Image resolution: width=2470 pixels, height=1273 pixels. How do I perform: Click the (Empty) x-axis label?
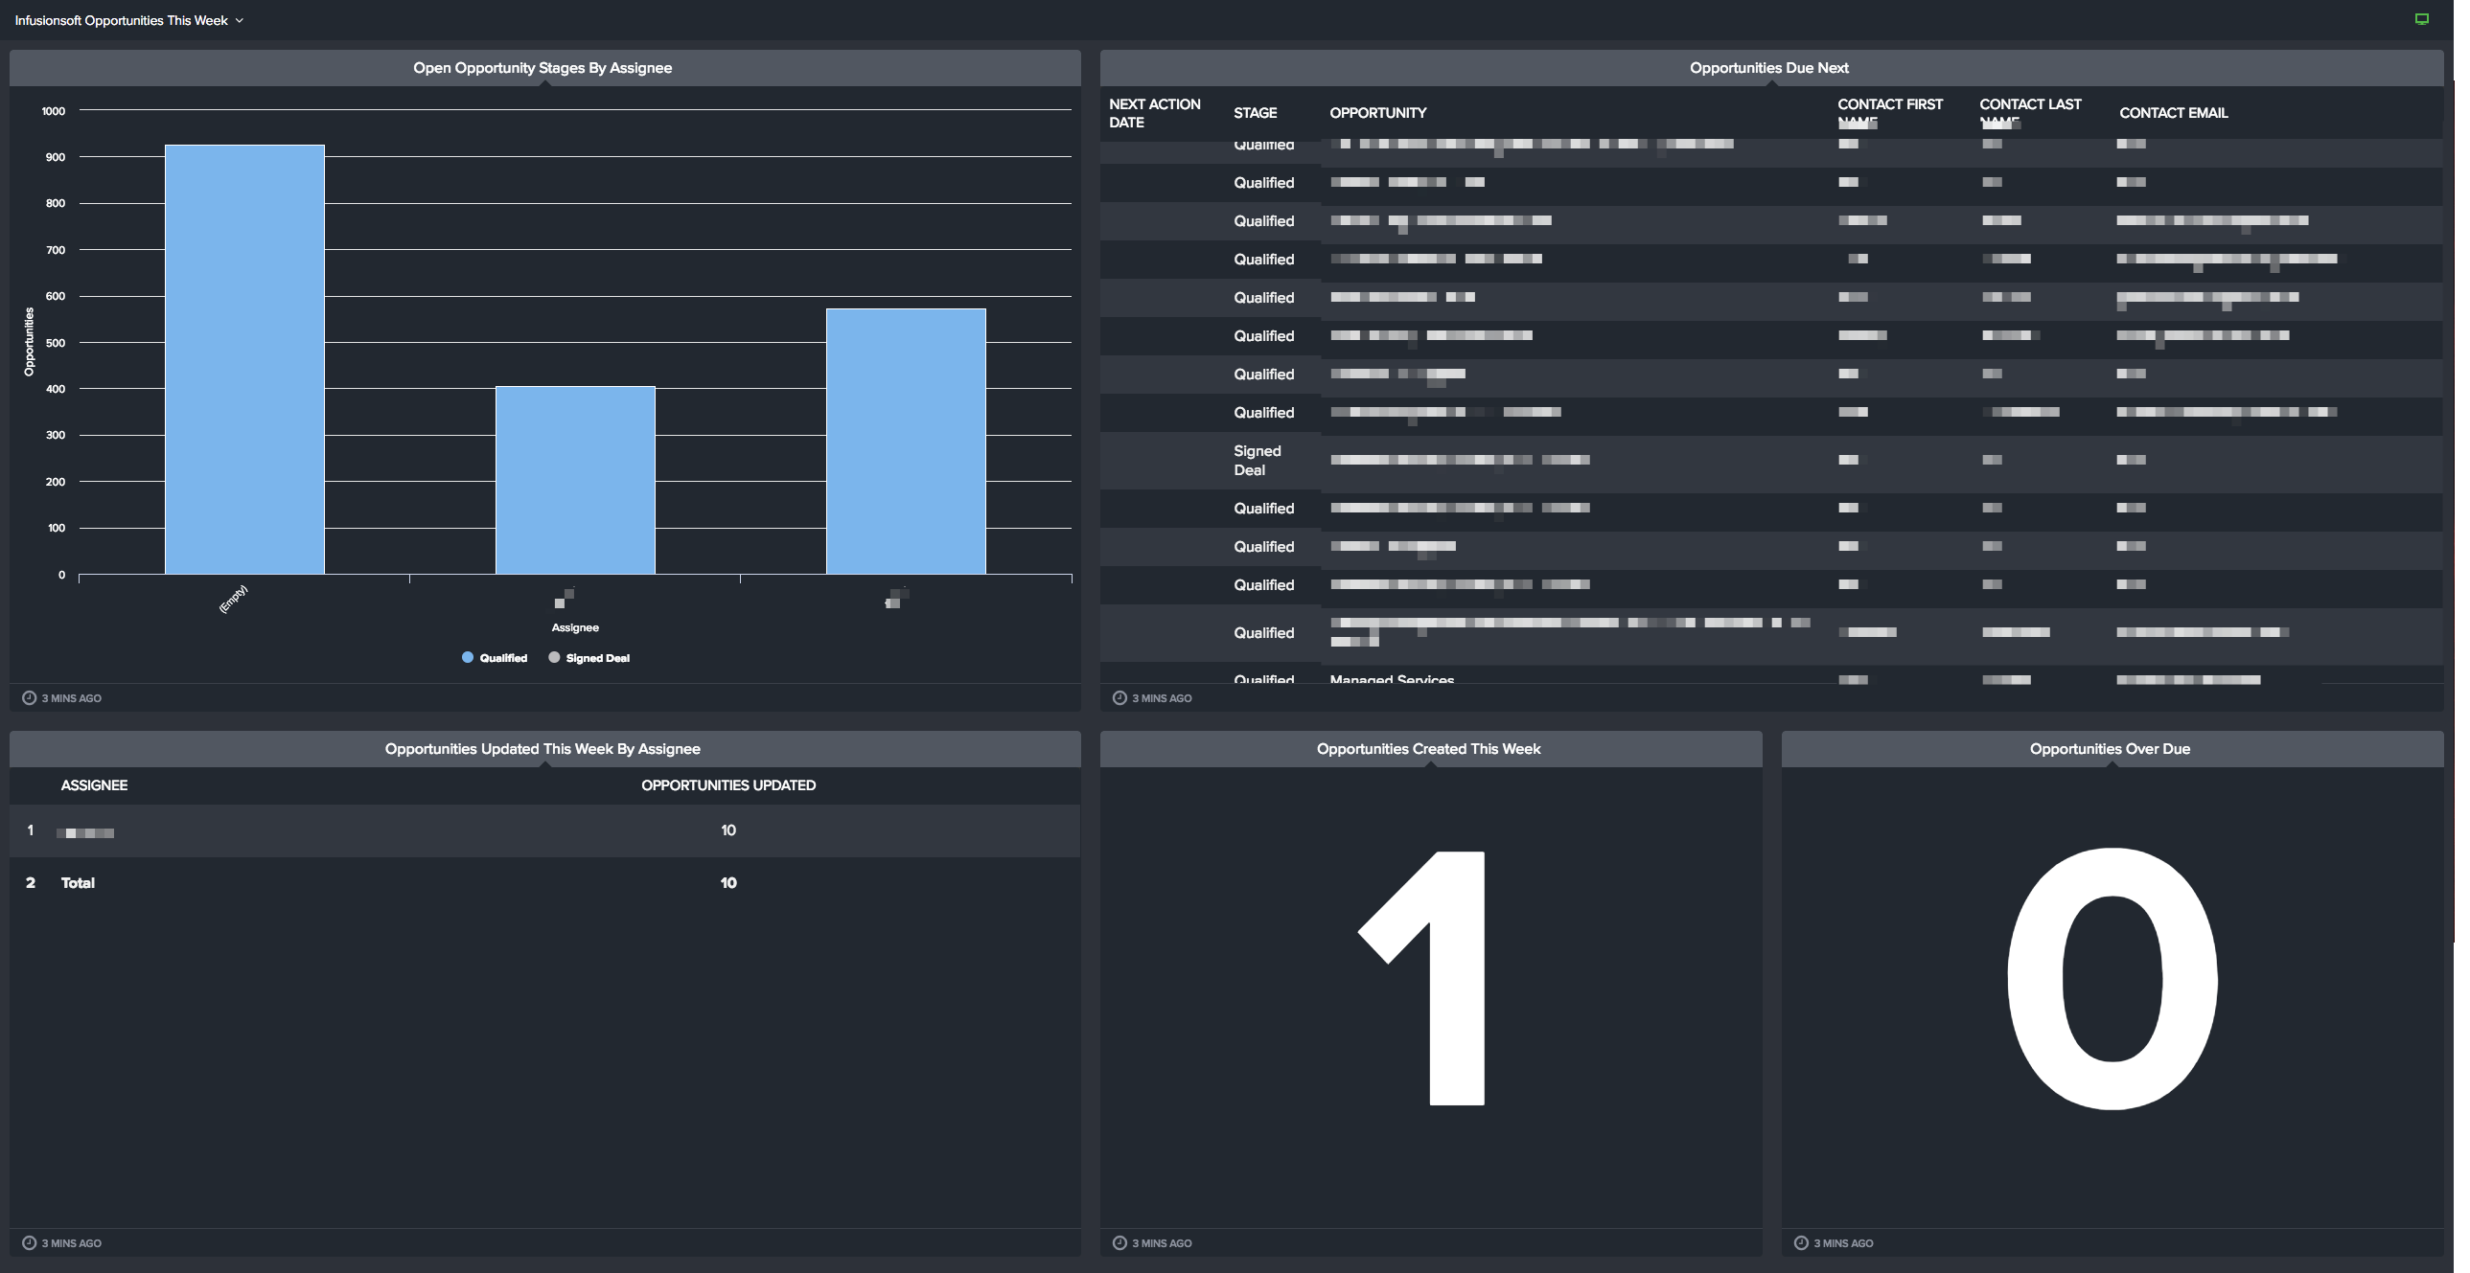pos(233,599)
